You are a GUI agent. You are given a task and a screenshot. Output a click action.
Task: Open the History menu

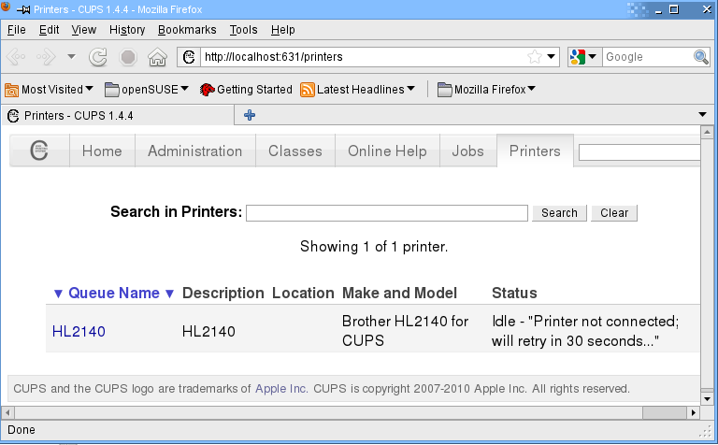[127, 30]
